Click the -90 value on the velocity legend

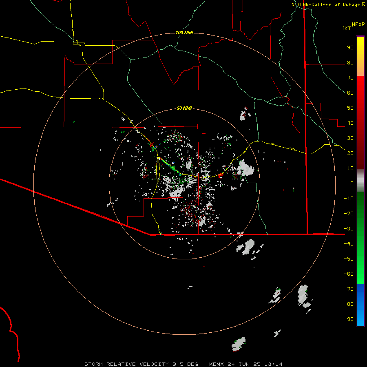pos(349,319)
